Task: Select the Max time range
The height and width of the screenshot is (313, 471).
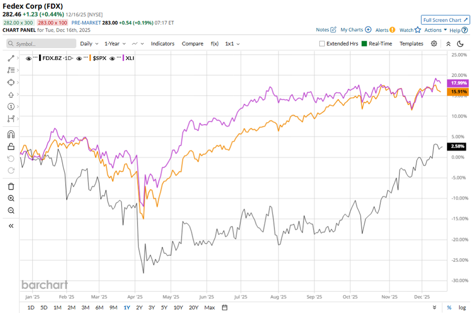Action: click(x=209, y=307)
